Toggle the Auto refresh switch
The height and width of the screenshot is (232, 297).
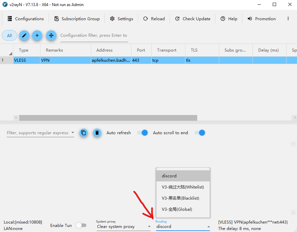143,133
